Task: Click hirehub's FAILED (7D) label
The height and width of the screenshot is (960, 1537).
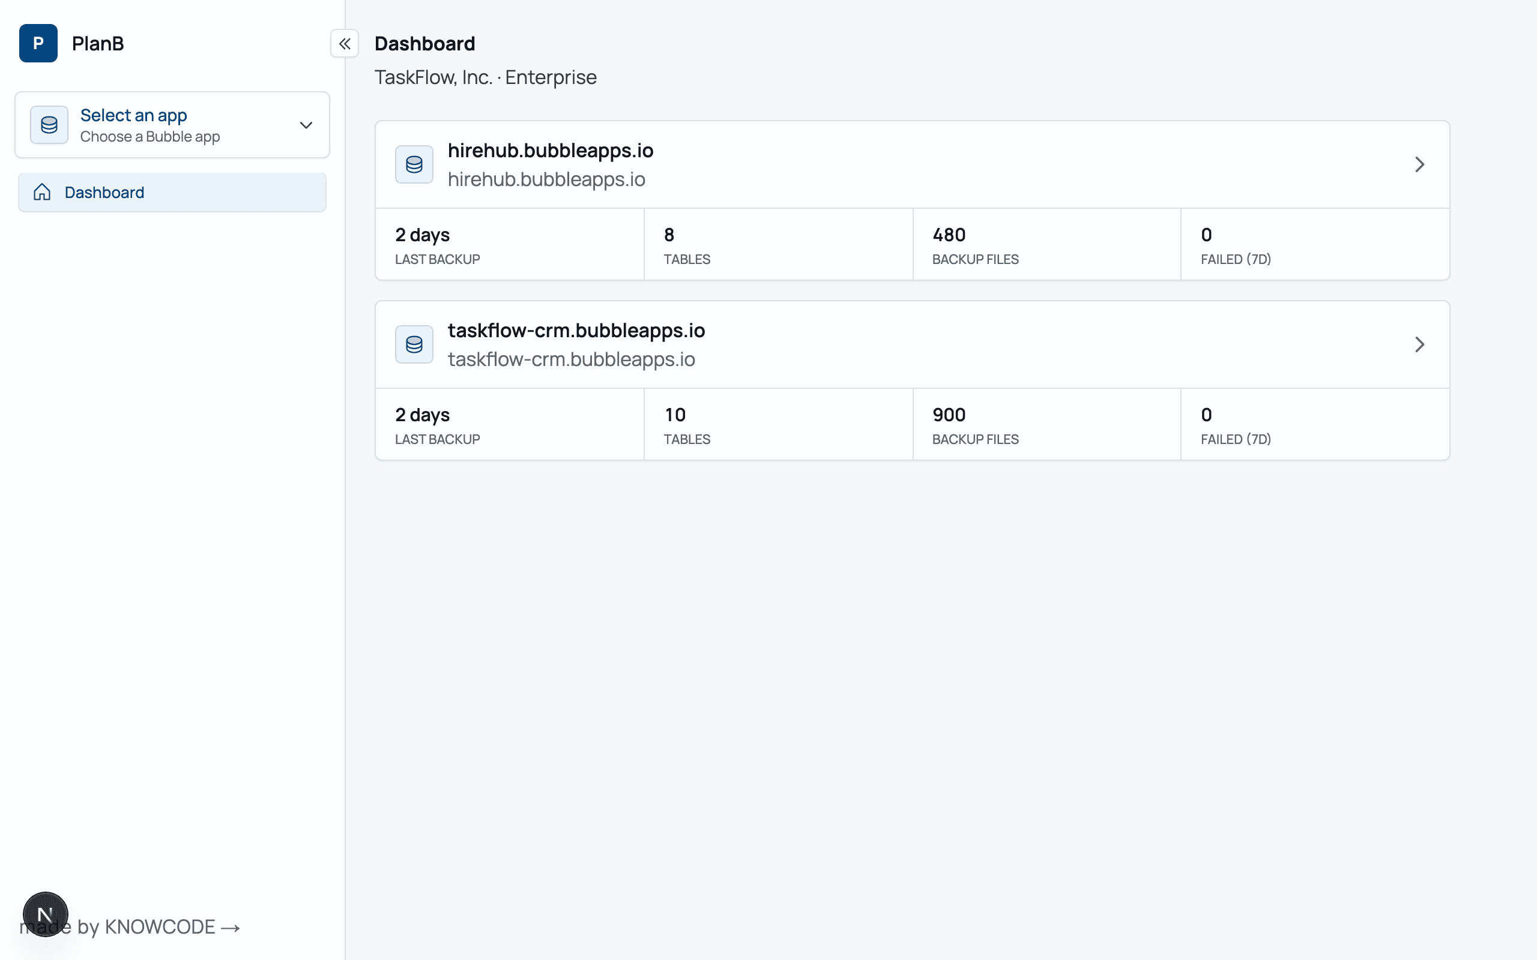Action: tap(1236, 259)
